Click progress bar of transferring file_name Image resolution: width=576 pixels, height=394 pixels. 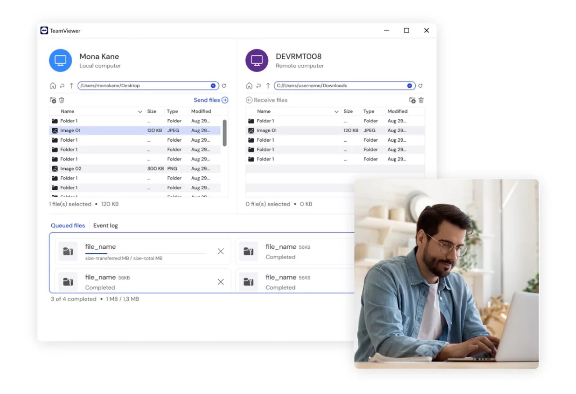pos(146,254)
